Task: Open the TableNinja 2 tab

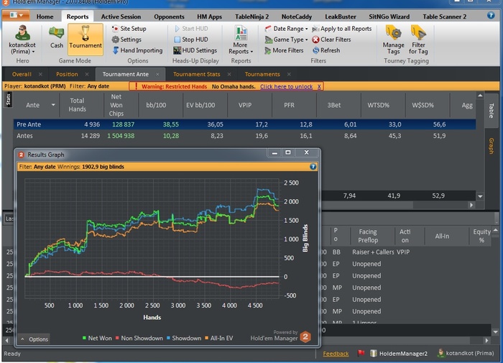Action: [251, 17]
